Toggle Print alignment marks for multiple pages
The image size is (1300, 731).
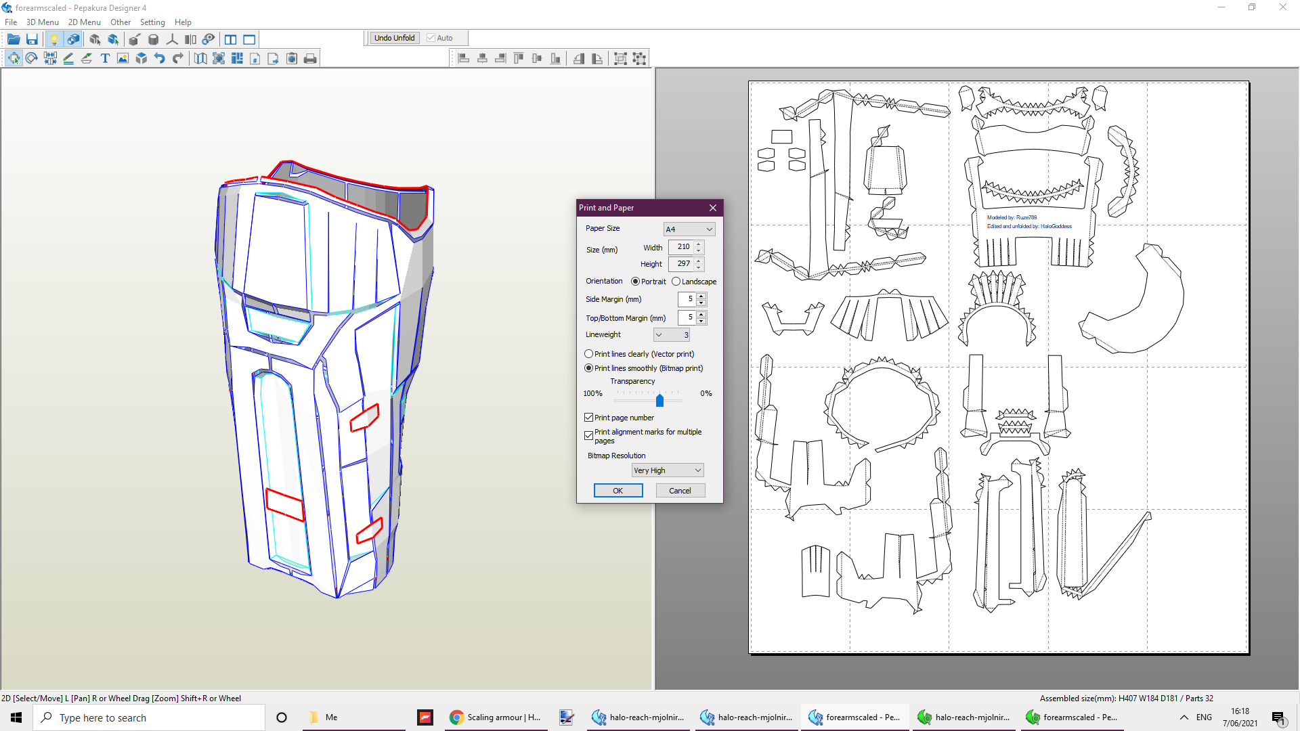click(x=588, y=436)
